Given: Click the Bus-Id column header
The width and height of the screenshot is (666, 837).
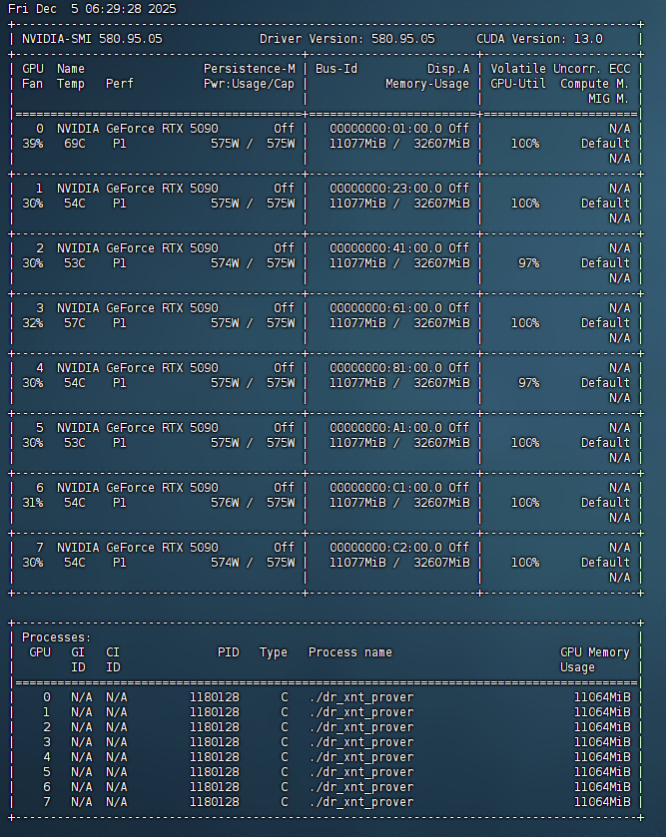Looking at the screenshot, I should (x=336, y=69).
